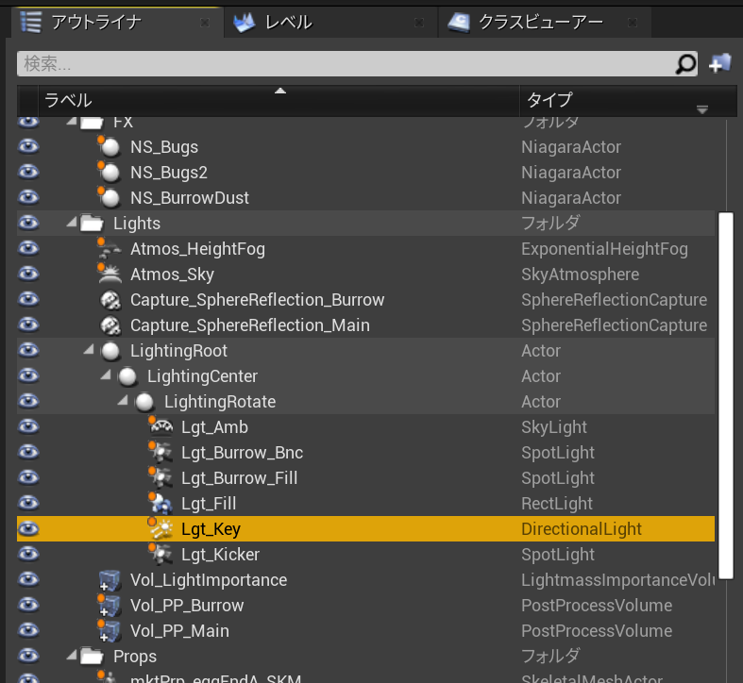The image size is (743, 683).
Task: Select the Lgt_Burrow_Bnc row label
Action: [242, 453]
